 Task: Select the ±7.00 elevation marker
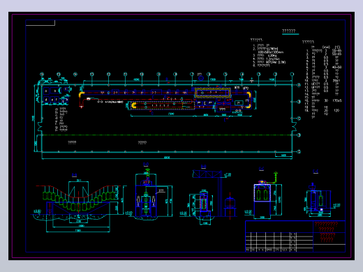click(228, 174)
